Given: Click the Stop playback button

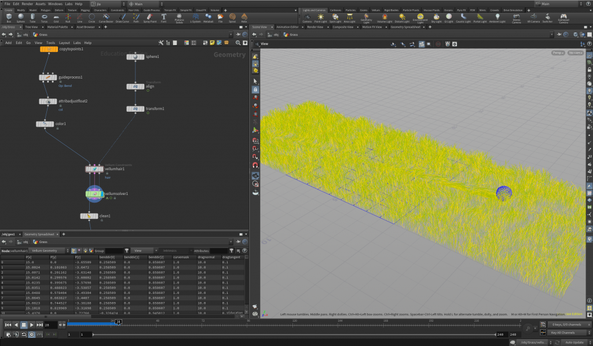Looking at the screenshot, I should 24,325.
